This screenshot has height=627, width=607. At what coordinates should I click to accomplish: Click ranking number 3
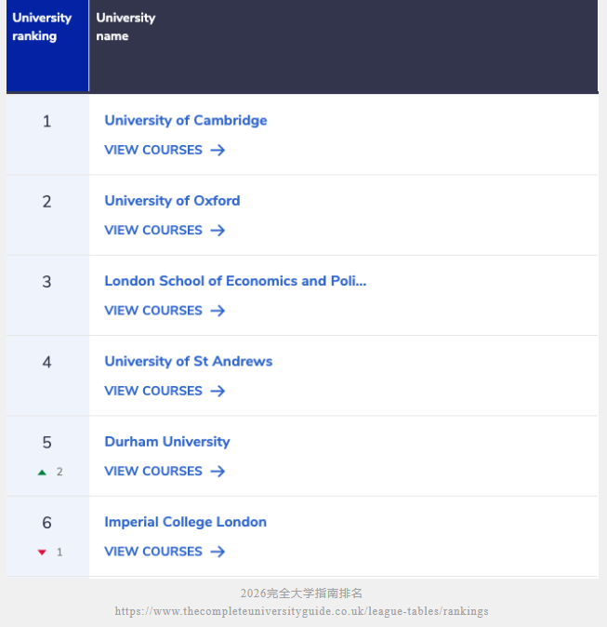[46, 282]
